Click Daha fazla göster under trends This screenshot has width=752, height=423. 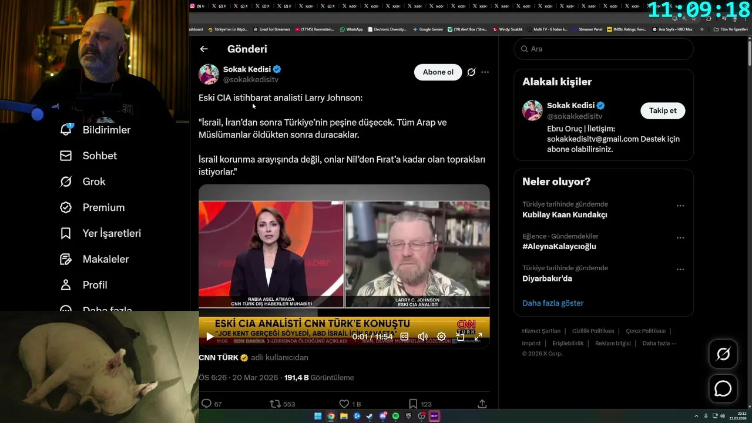[553, 303]
